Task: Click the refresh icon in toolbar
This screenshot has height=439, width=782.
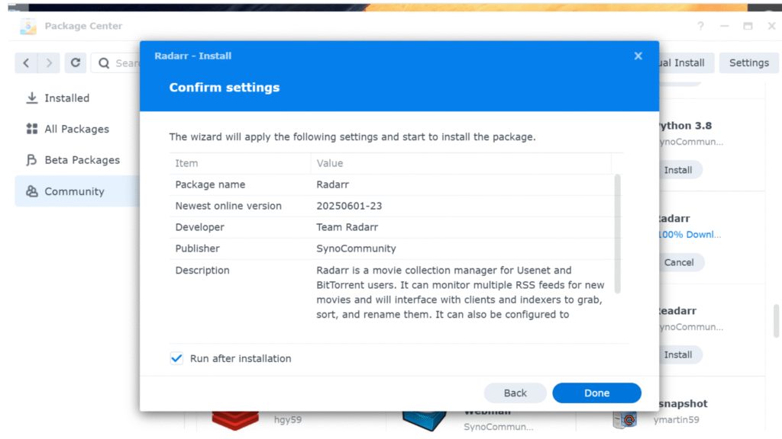Action: tap(75, 62)
